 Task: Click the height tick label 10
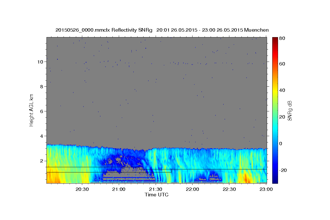40,62
